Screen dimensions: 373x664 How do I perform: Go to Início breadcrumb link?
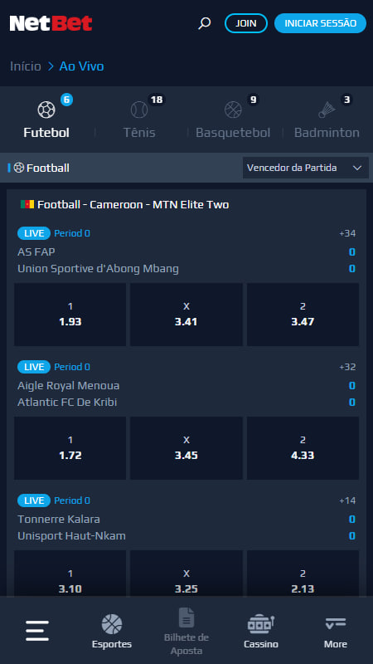(26, 66)
